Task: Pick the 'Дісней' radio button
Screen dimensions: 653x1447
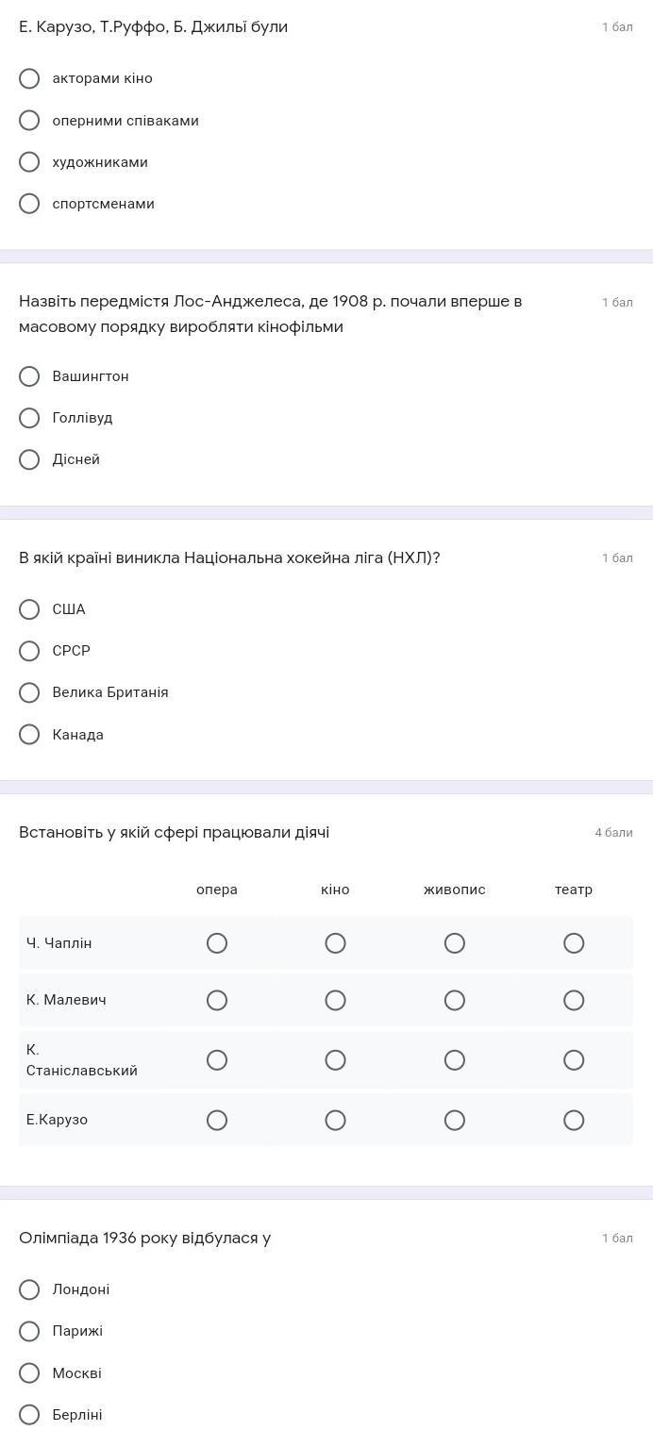Action: 29,459
